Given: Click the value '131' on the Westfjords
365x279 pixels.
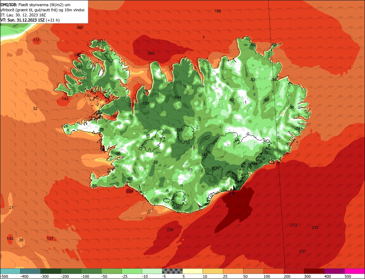Looking at the screenshot, I should [79, 67].
